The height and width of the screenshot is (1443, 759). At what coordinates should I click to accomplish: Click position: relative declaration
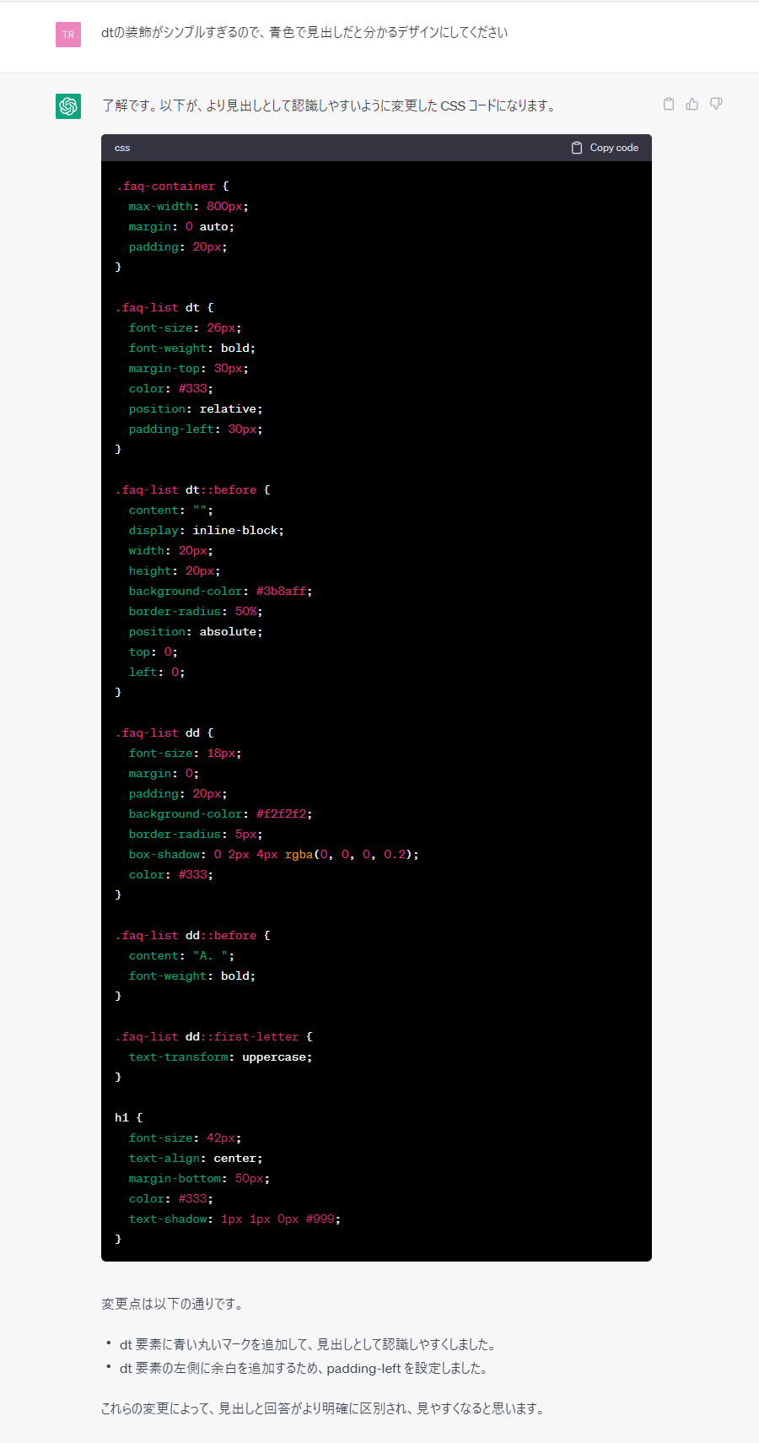196,408
